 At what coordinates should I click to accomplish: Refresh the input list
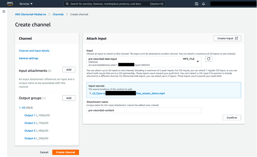coord(209,59)
